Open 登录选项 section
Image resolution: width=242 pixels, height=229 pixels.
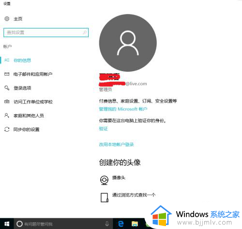click(x=22, y=88)
